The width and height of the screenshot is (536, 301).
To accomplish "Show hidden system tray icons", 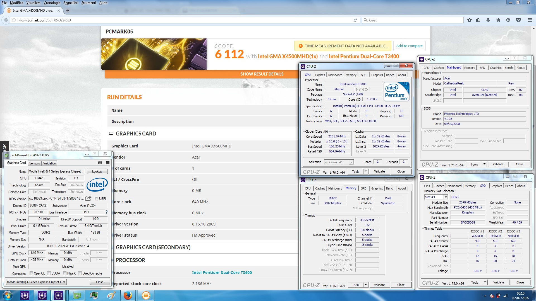I will coord(485,296).
